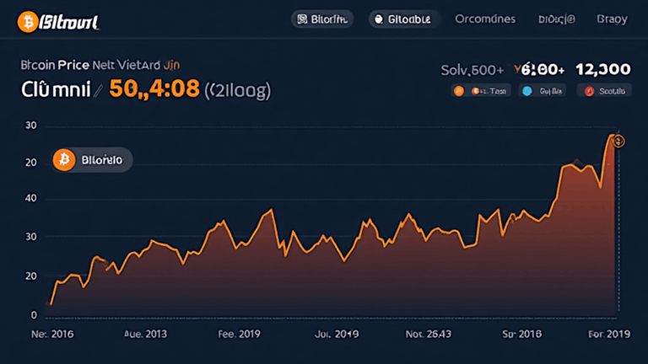Click the coin marker at chart's peak
648x364 pixels.
pos(618,141)
